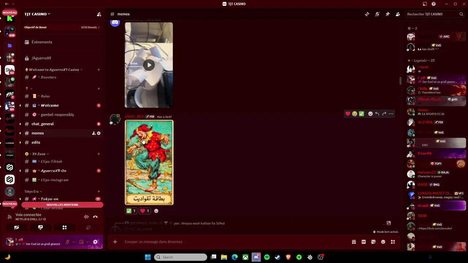
Task: Open gambel-responsibly channel
Action: (x=62, y=115)
